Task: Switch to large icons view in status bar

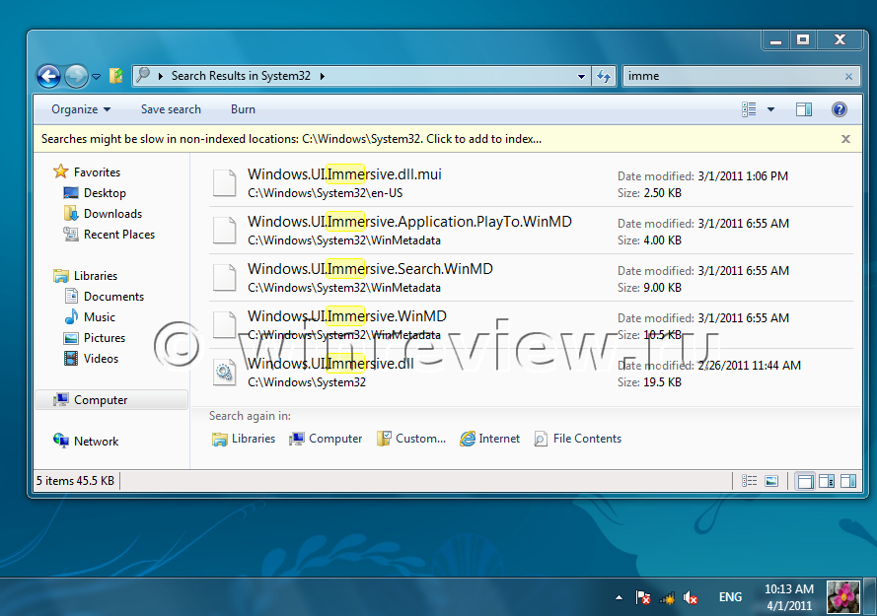Action: click(771, 481)
